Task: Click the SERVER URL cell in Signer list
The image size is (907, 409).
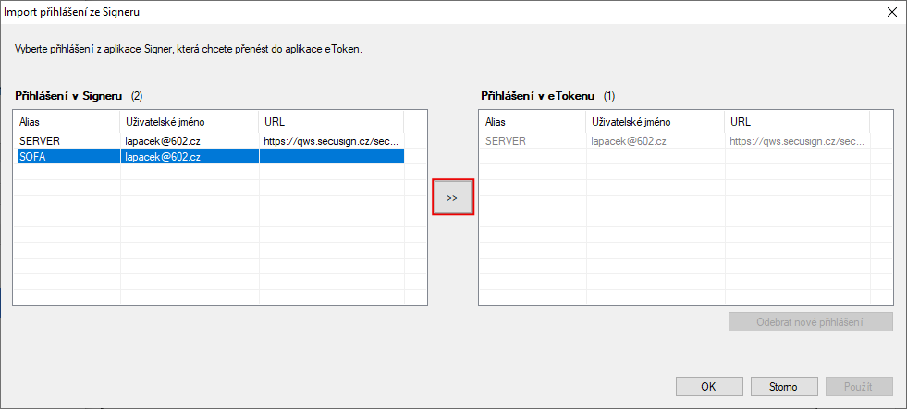Action: (331, 141)
